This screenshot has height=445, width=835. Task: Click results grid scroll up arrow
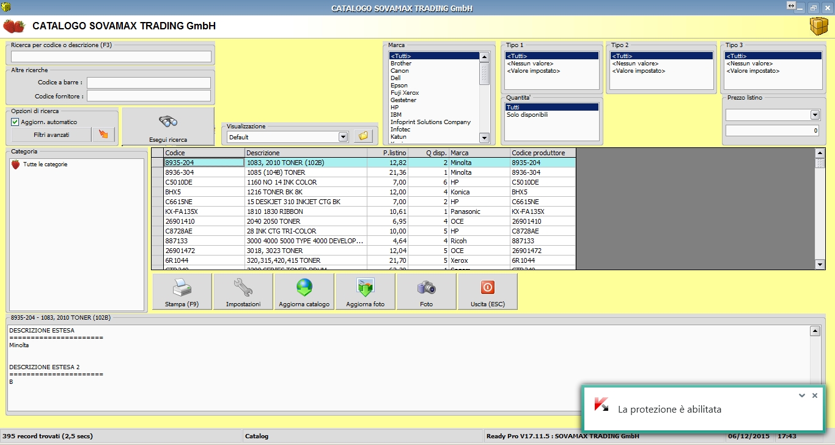coord(820,153)
